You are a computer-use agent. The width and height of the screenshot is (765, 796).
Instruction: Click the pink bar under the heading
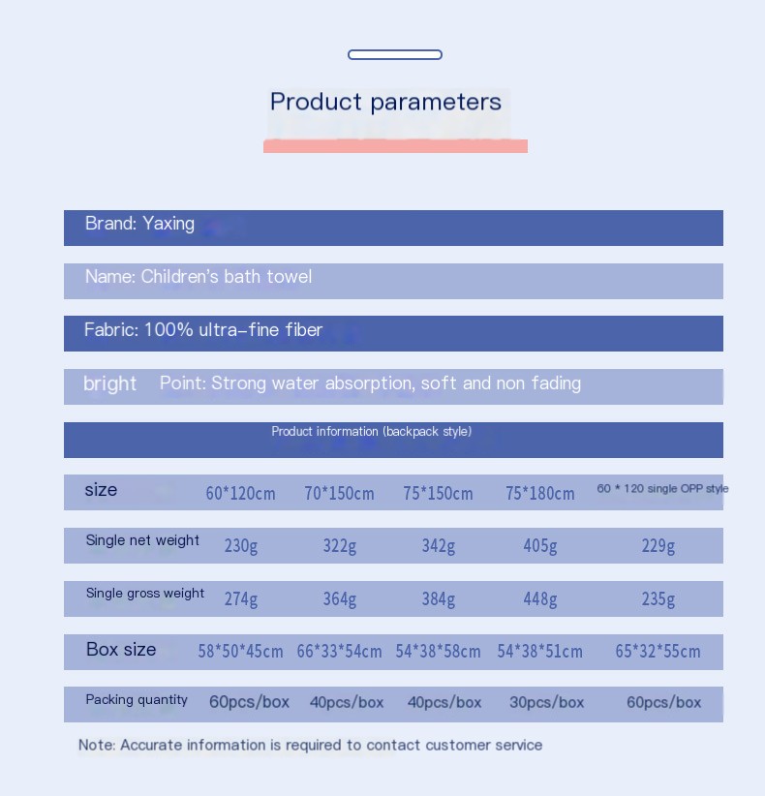tap(395, 146)
